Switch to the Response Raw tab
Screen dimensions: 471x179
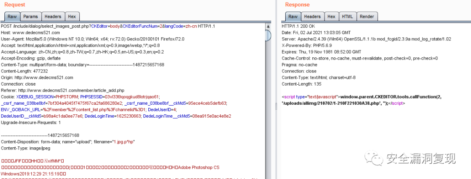(x=293, y=17)
